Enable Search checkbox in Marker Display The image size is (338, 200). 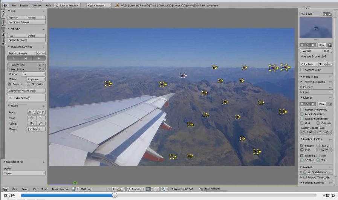(x=318, y=145)
